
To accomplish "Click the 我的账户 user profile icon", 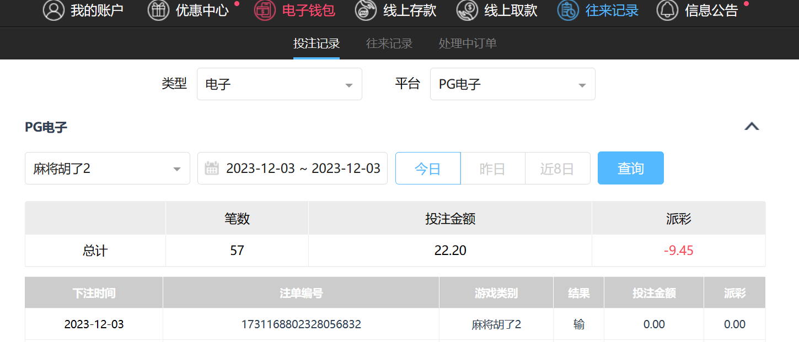I will 53,10.
